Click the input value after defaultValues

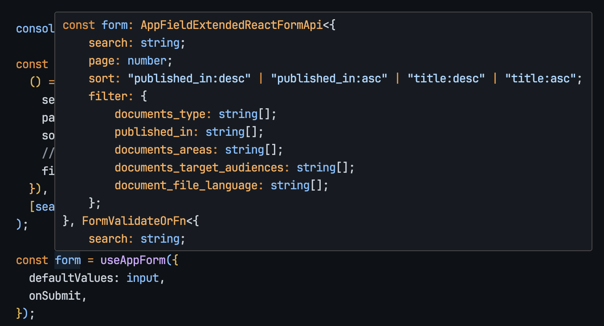pos(143,278)
